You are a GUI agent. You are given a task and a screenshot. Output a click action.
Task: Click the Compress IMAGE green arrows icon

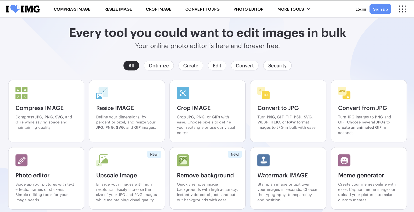21,93
